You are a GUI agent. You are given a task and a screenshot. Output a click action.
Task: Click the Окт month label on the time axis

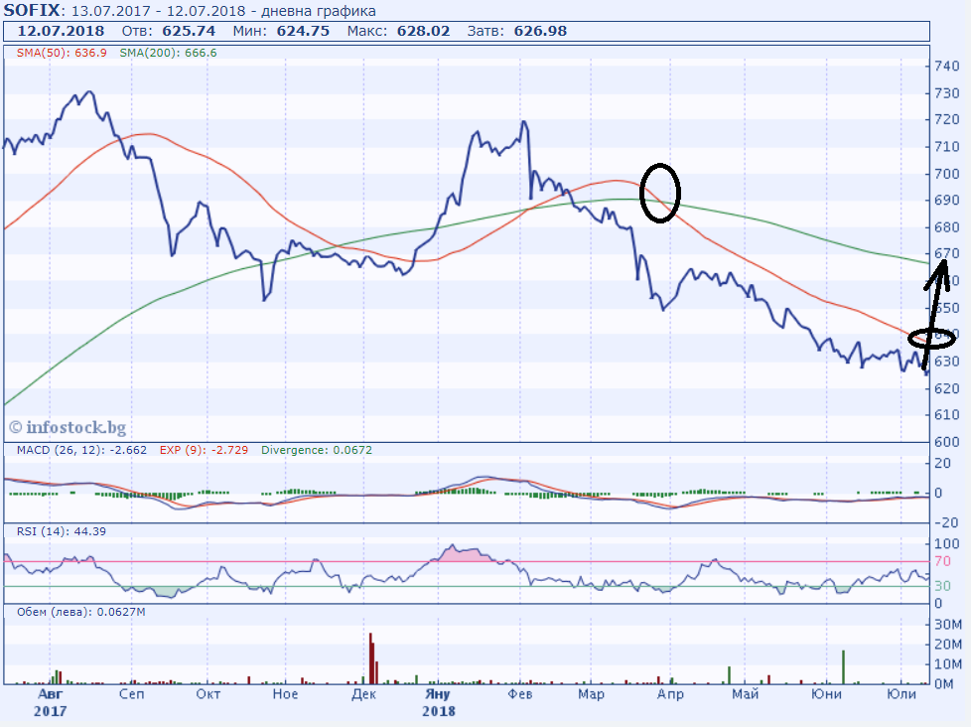208,693
